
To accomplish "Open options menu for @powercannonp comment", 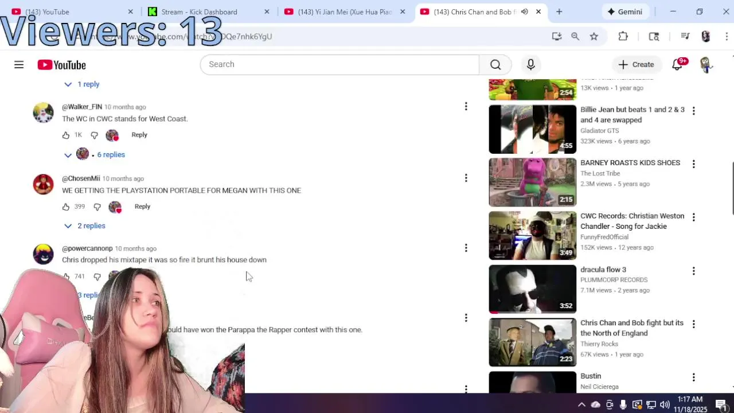I will 466,248.
